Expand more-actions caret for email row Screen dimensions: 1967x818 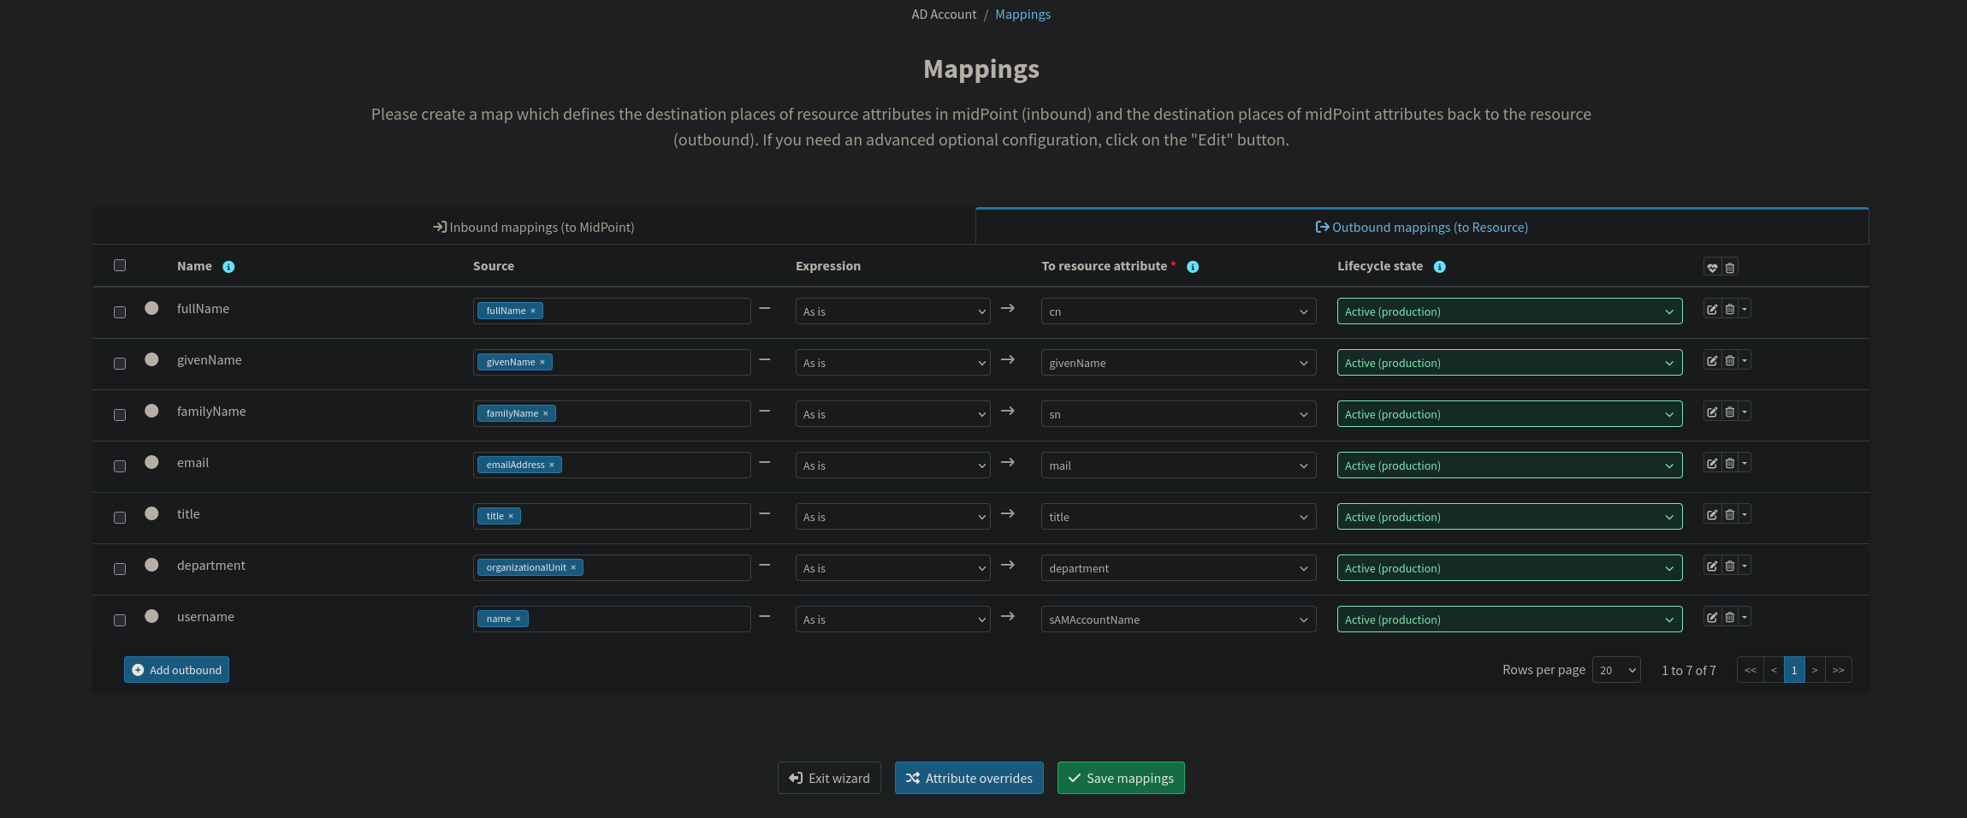[1745, 464]
